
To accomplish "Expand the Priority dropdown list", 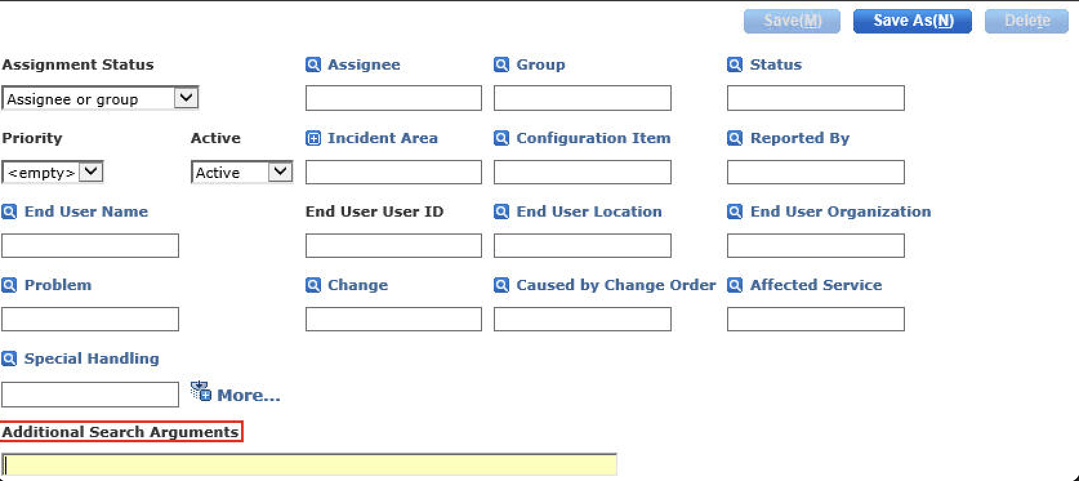I will point(91,172).
